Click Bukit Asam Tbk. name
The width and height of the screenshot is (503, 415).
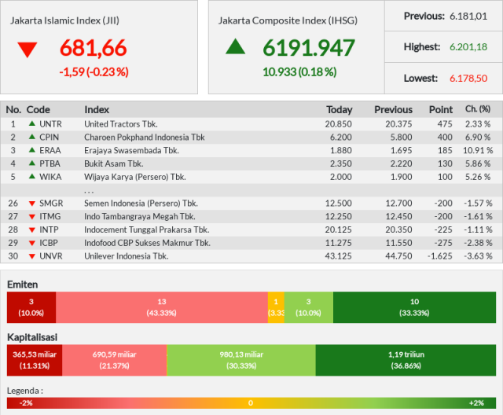[114, 163]
